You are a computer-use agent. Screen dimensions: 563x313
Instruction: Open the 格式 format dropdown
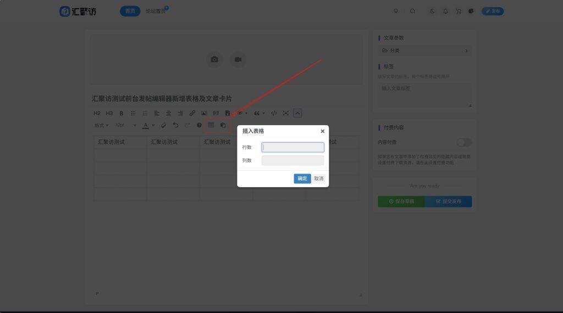[101, 126]
